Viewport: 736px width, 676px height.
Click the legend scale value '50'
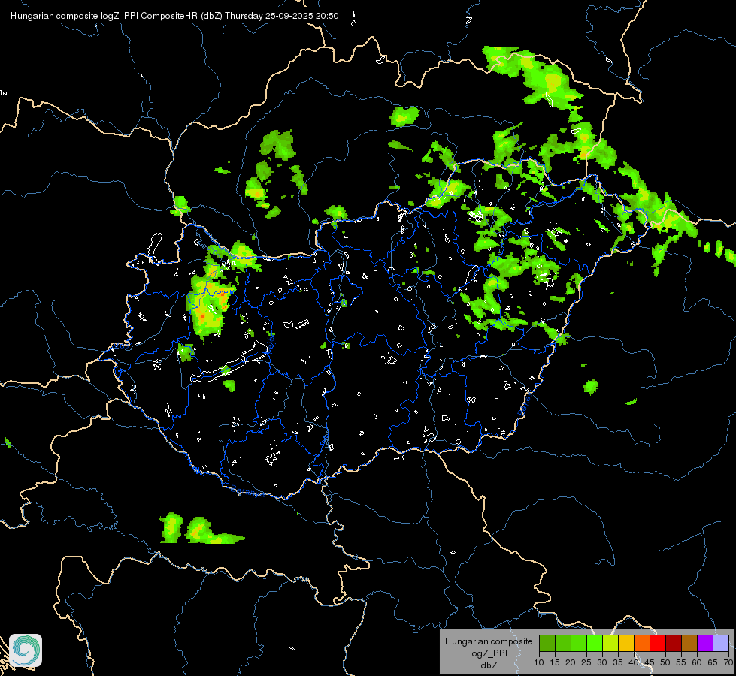point(665,662)
